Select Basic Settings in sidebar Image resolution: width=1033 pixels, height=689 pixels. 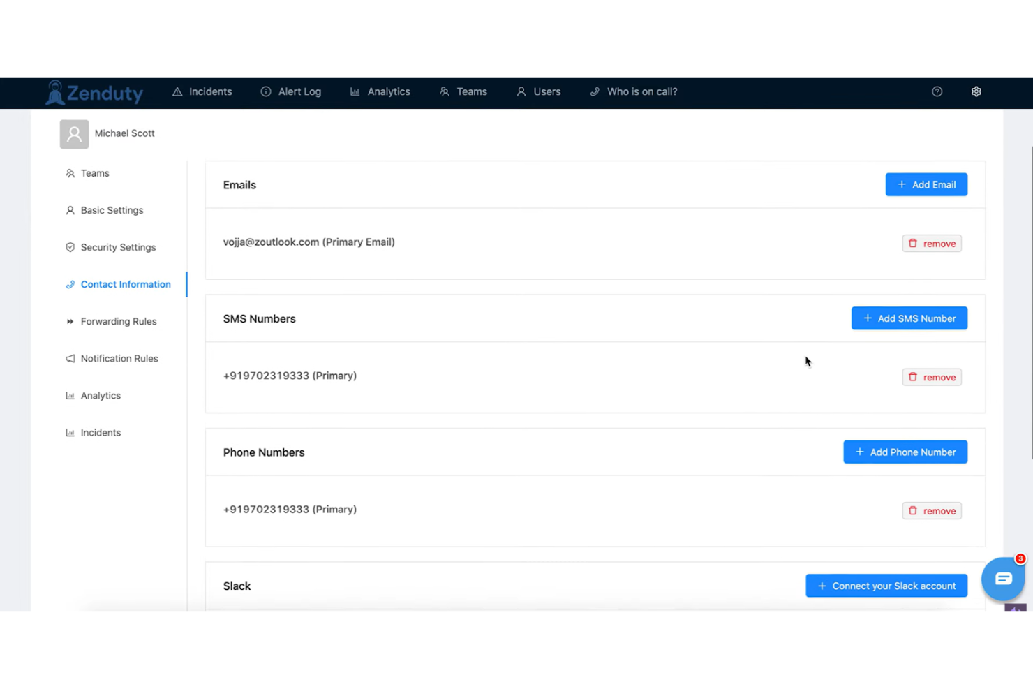[112, 210]
